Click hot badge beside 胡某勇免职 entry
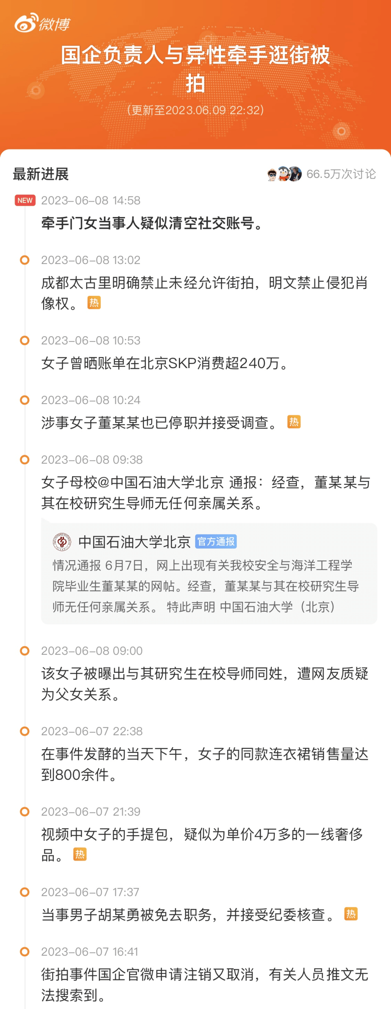391x1009 pixels. pyautogui.click(x=351, y=914)
